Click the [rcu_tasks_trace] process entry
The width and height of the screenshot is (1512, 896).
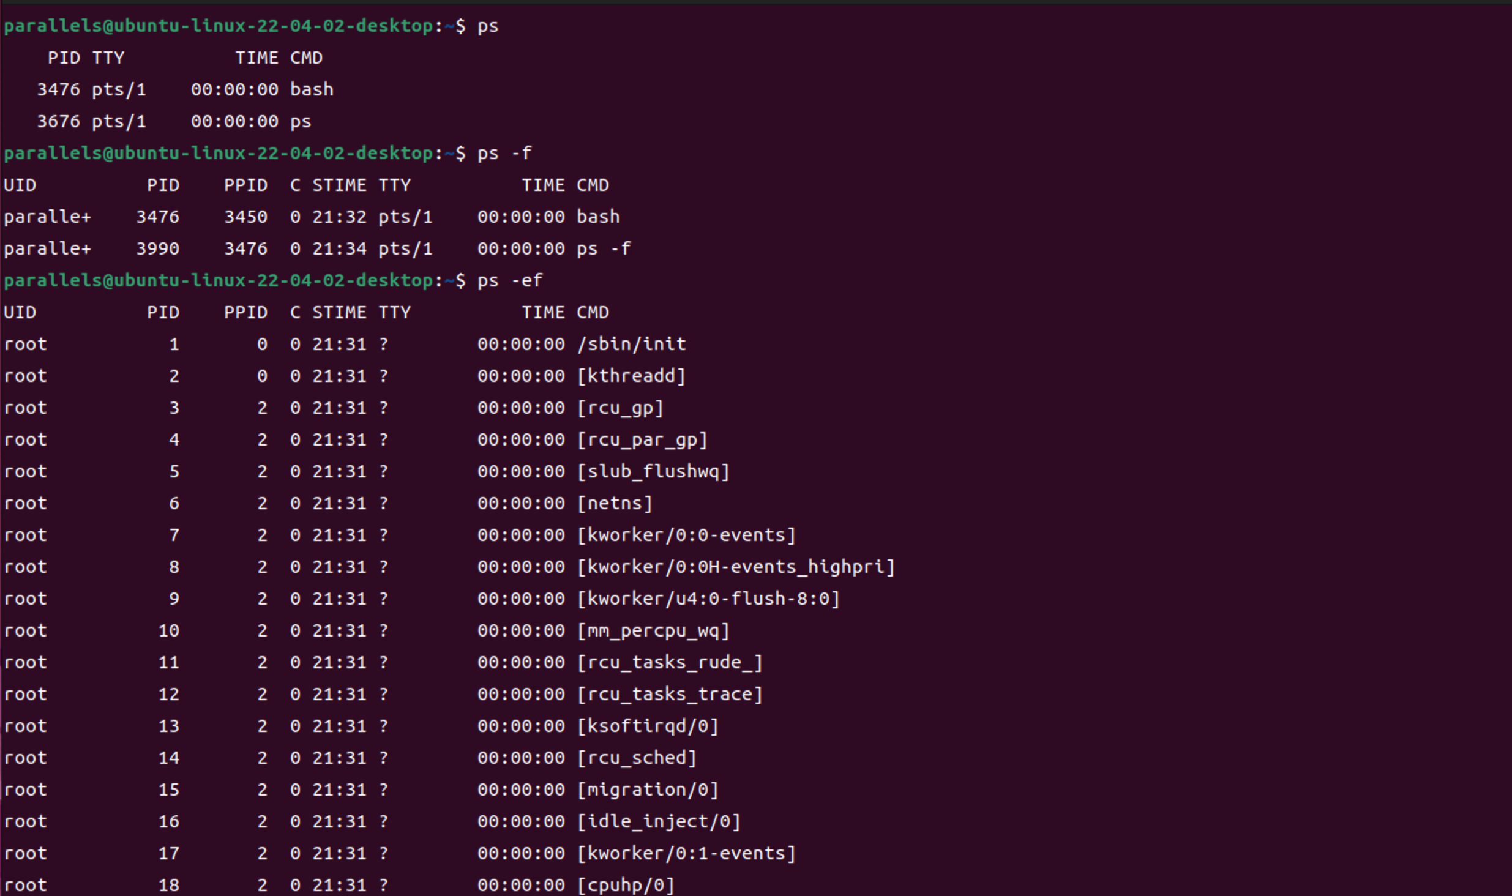pyautogui.click(x=670, y=694)
